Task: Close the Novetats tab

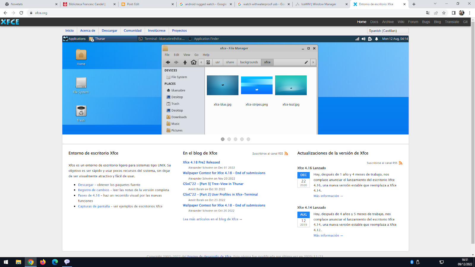Action: (56, 4)
